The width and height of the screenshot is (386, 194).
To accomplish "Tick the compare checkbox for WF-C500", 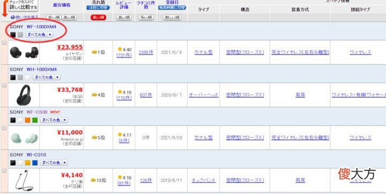I will [4, 128].
